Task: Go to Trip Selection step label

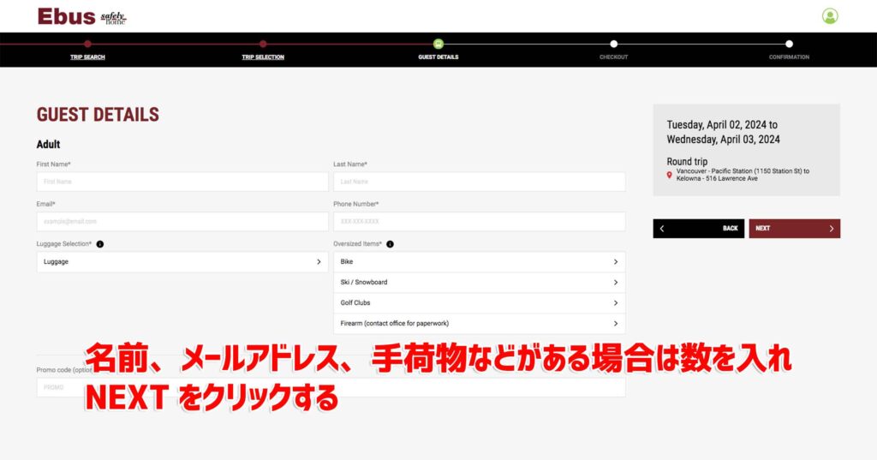Action: pos(263,57)
